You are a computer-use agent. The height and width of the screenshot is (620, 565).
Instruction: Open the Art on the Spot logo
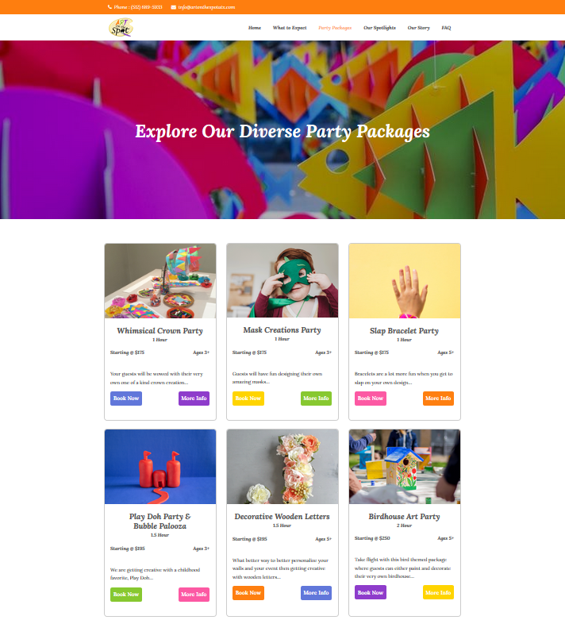121,28
